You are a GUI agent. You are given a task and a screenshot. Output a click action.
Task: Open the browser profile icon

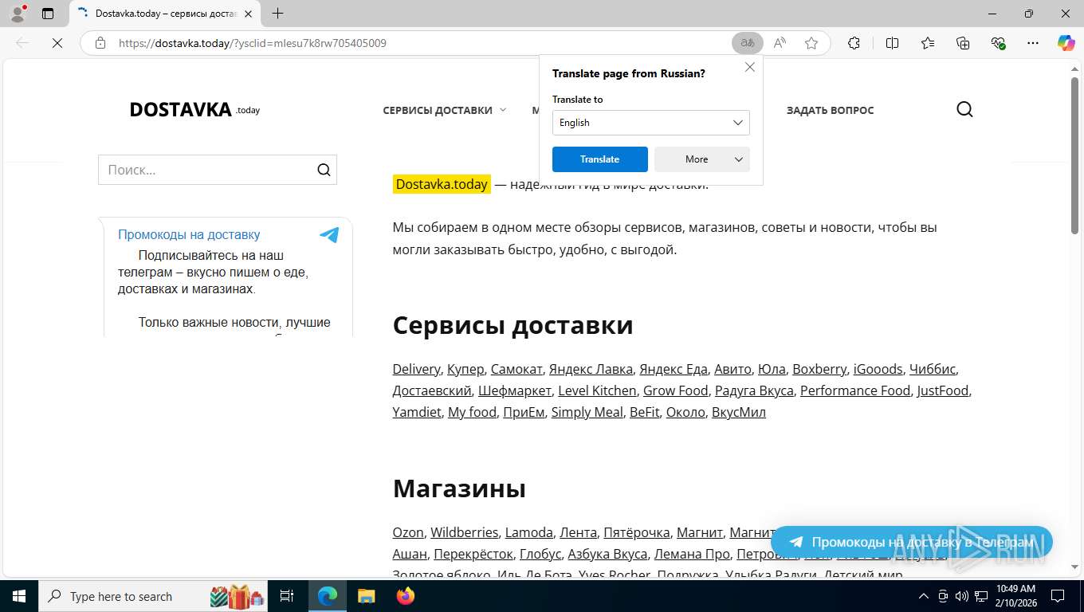pos(18,14)
